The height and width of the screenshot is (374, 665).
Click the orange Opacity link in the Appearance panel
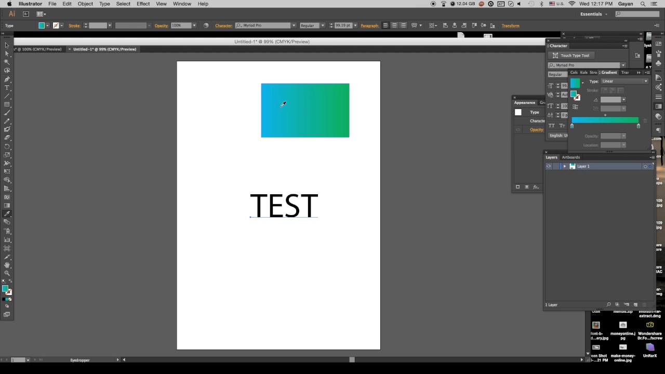537,130
